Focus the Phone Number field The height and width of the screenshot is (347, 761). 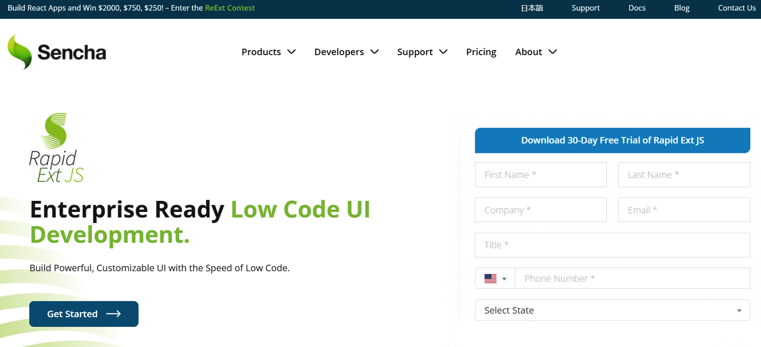pyautogui.click(x=632, y=278)
